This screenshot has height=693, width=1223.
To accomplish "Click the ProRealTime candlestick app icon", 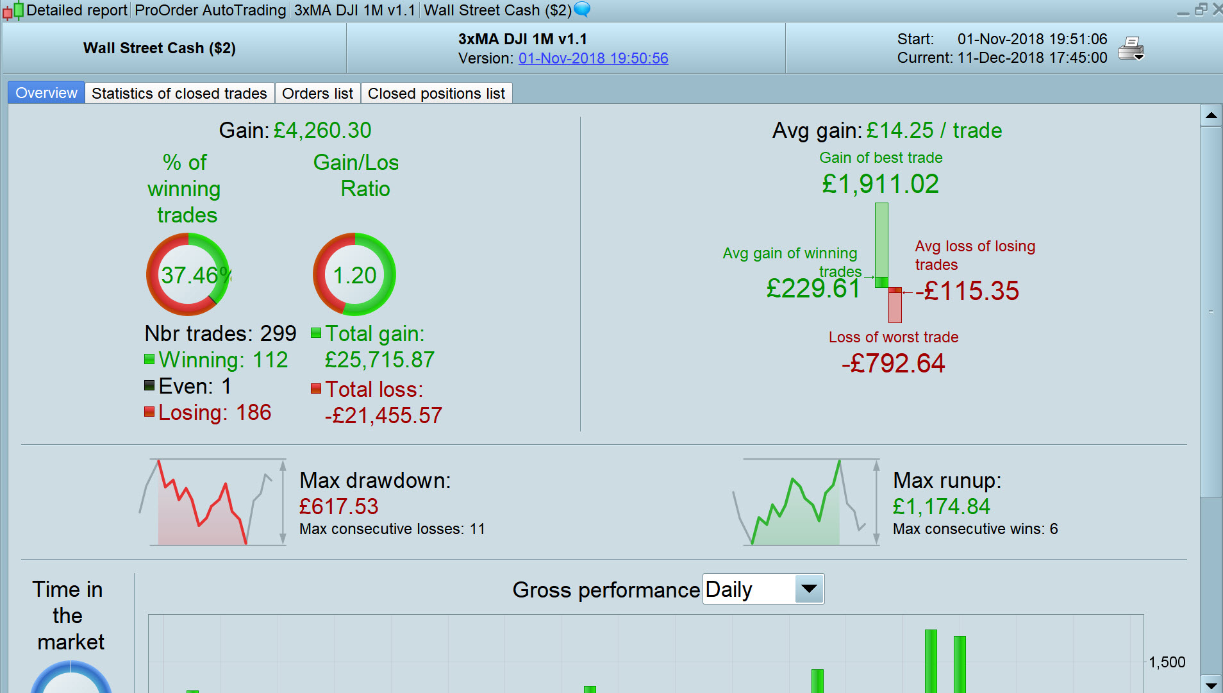I will click(x=13, y=10).
